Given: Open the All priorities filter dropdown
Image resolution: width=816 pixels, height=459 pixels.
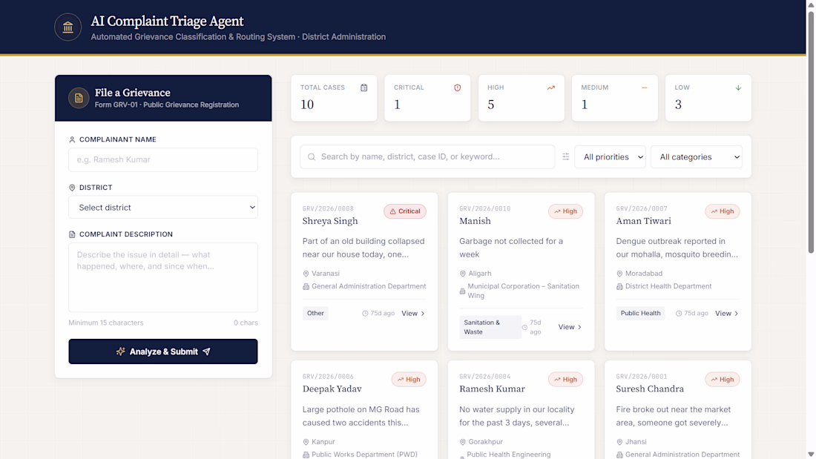Looking at the screenshot, I should pyautogui.click(x=610, y=156).
